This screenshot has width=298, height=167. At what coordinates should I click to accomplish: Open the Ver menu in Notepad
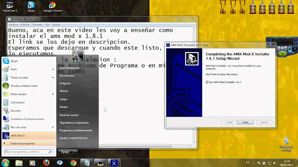[47, 24]
